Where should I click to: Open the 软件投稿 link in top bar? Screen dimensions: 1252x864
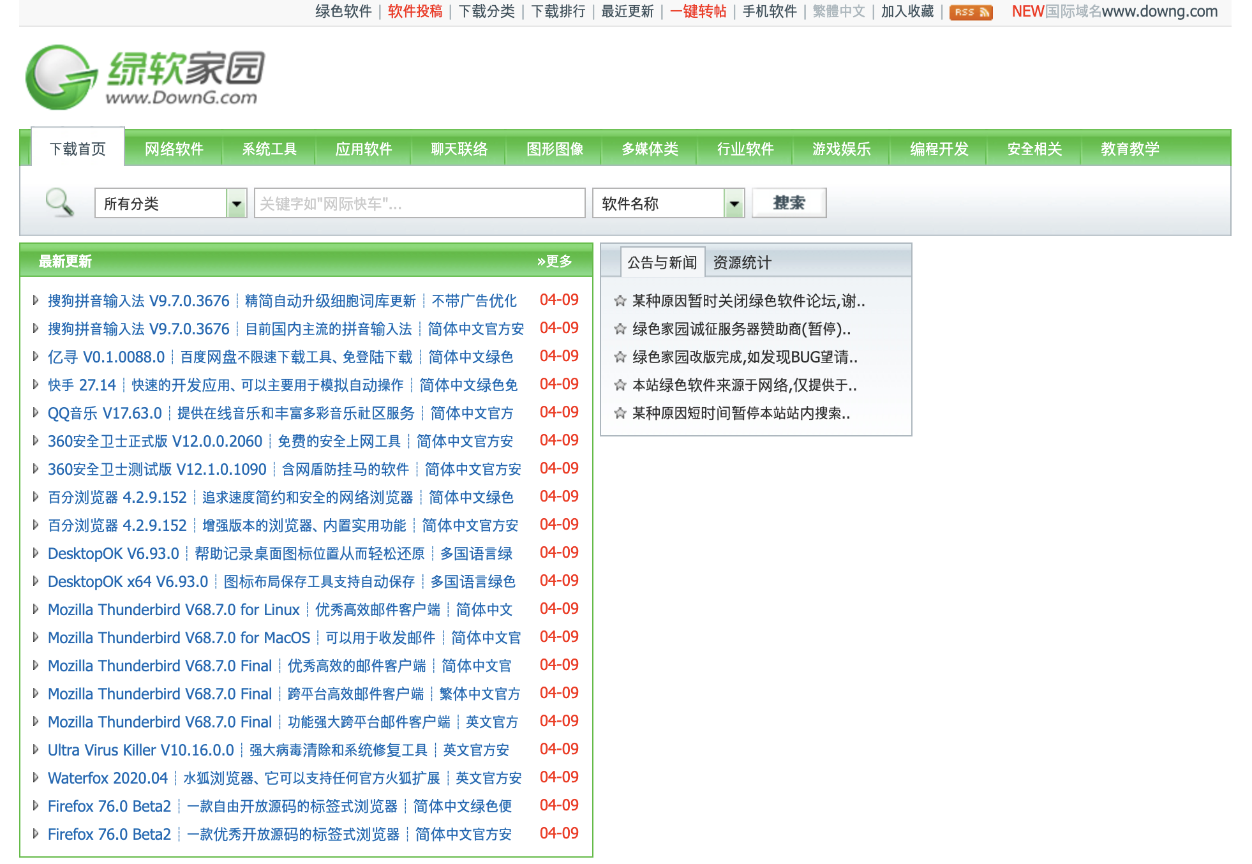click(415, 11)
